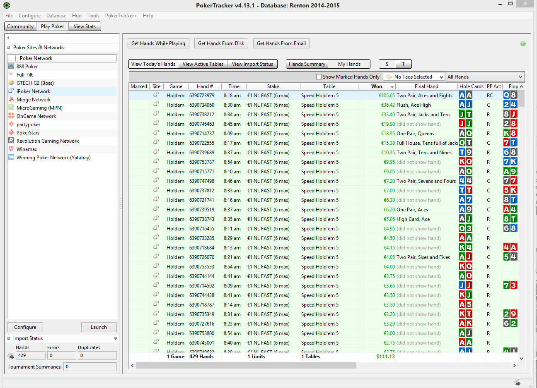Select the Merge Network icon
Screen dimensions: 537x388
click(11, 99)
